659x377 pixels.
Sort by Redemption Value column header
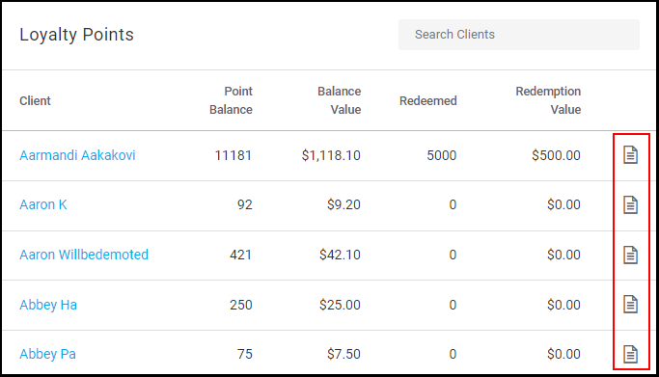(548, 100)
